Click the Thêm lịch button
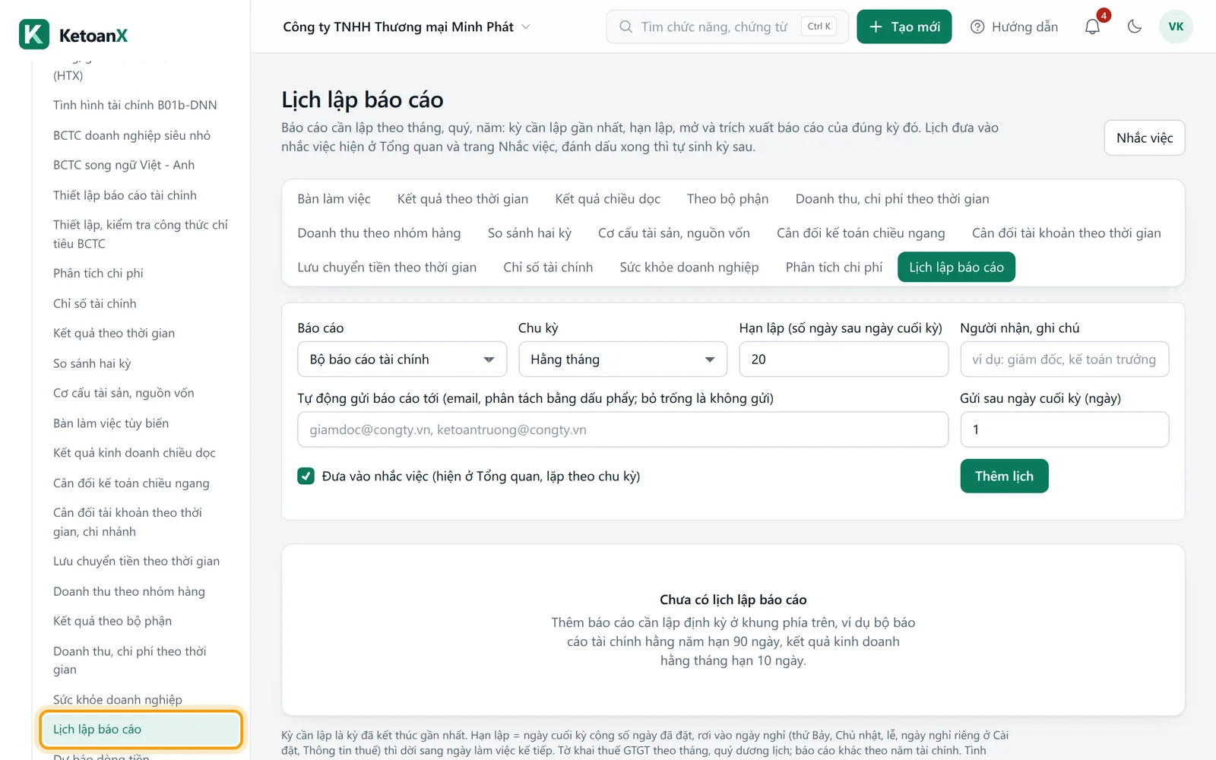The image size is (1216, 760). 1004,476
